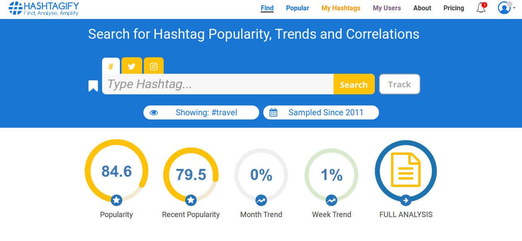Viewport: 522px width, 241px height.
Task: Click the trend arrow under Month Trend
Action: pos(261,200)
